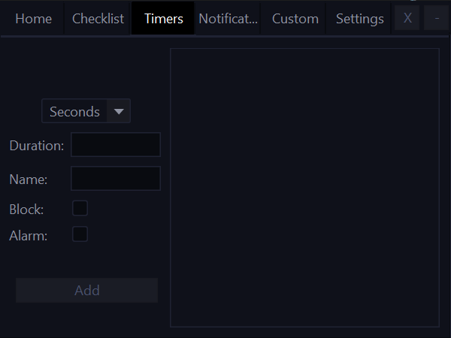Select the Timers tab
This screenshot has height=338, width=451.
click(163, 19)
